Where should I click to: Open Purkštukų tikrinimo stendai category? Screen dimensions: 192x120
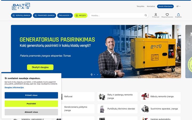(x=117, y=109)
